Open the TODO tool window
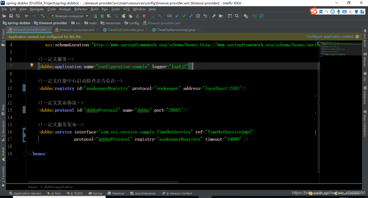 pyautogui.click(x=74, y=193)
